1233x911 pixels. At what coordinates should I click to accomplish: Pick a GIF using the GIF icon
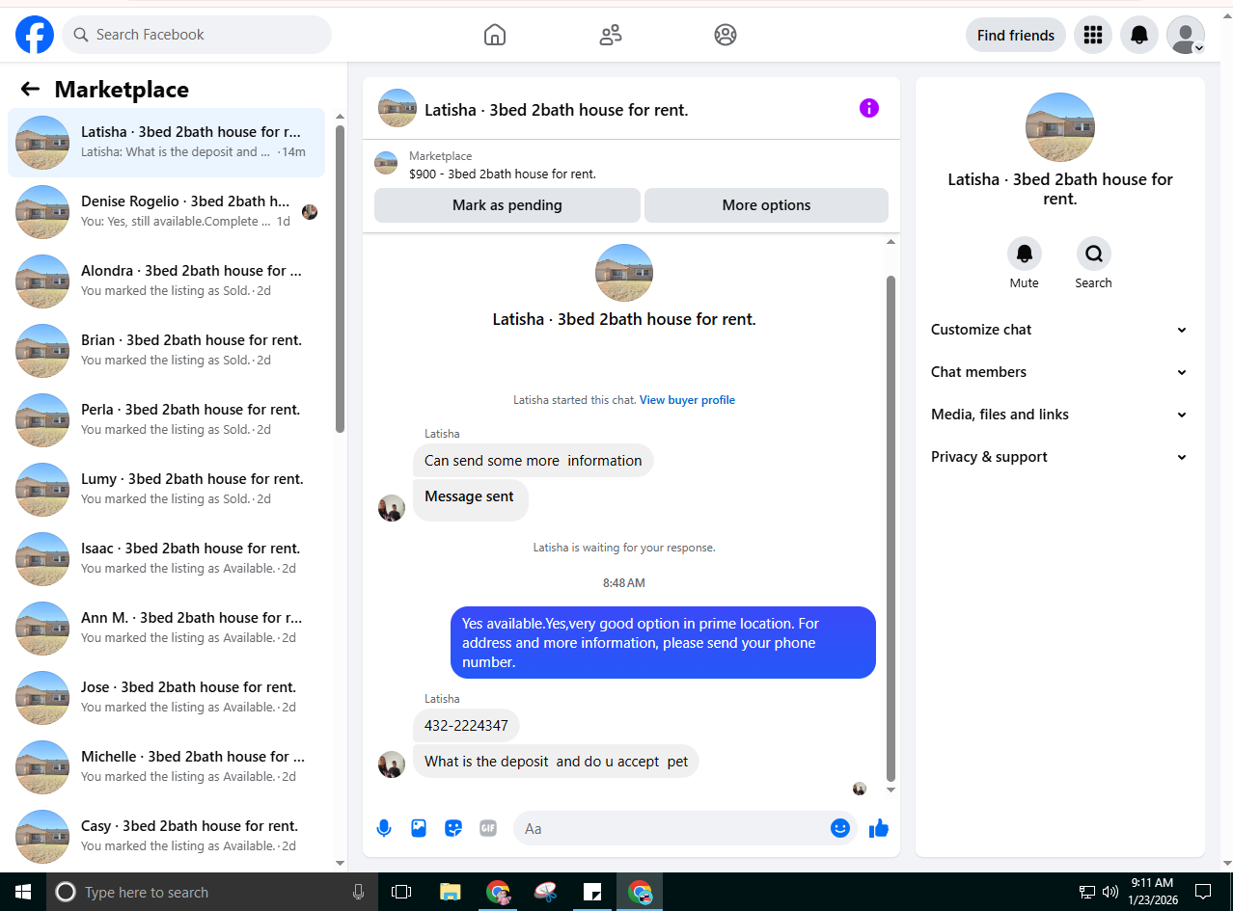click(488, 828)
